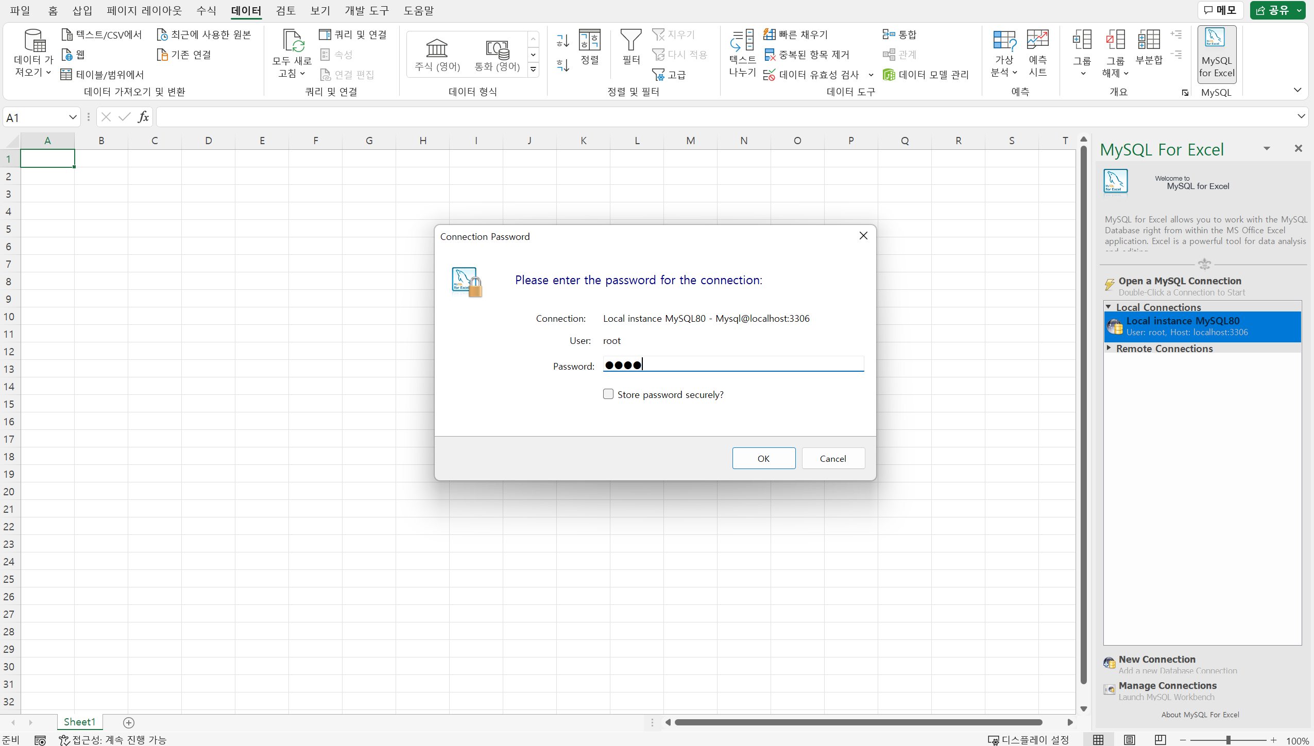Import data from 텍스트/CSV에서
Viewport: 1314px width, 746px height.
pos(101,34)
